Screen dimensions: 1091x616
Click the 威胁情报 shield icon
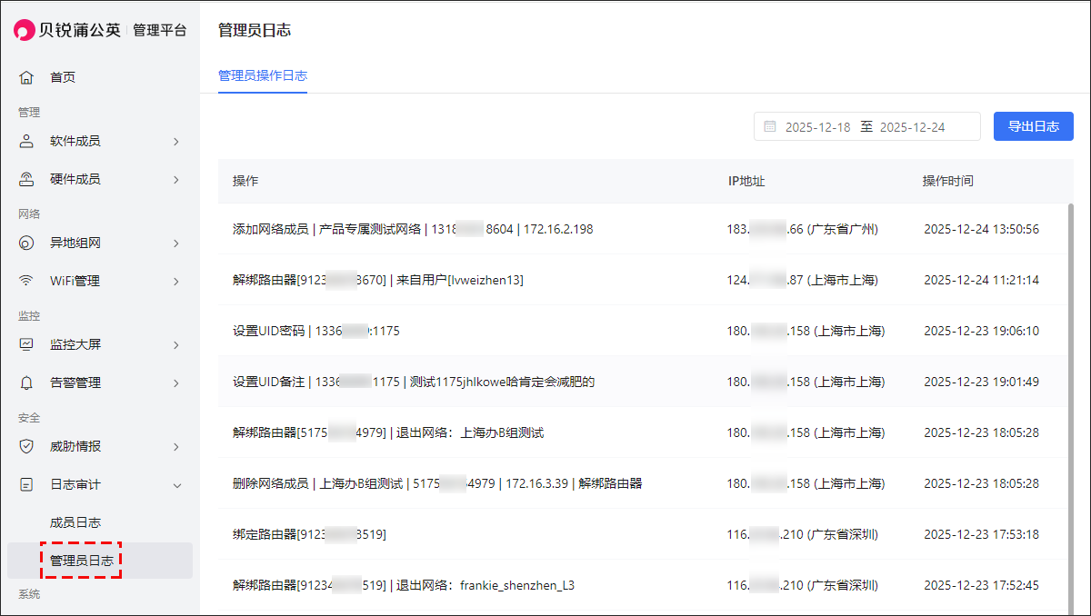click(26, 446)
